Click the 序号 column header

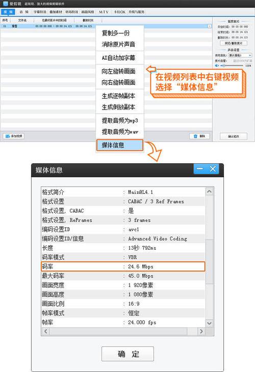tap(5, 20)
